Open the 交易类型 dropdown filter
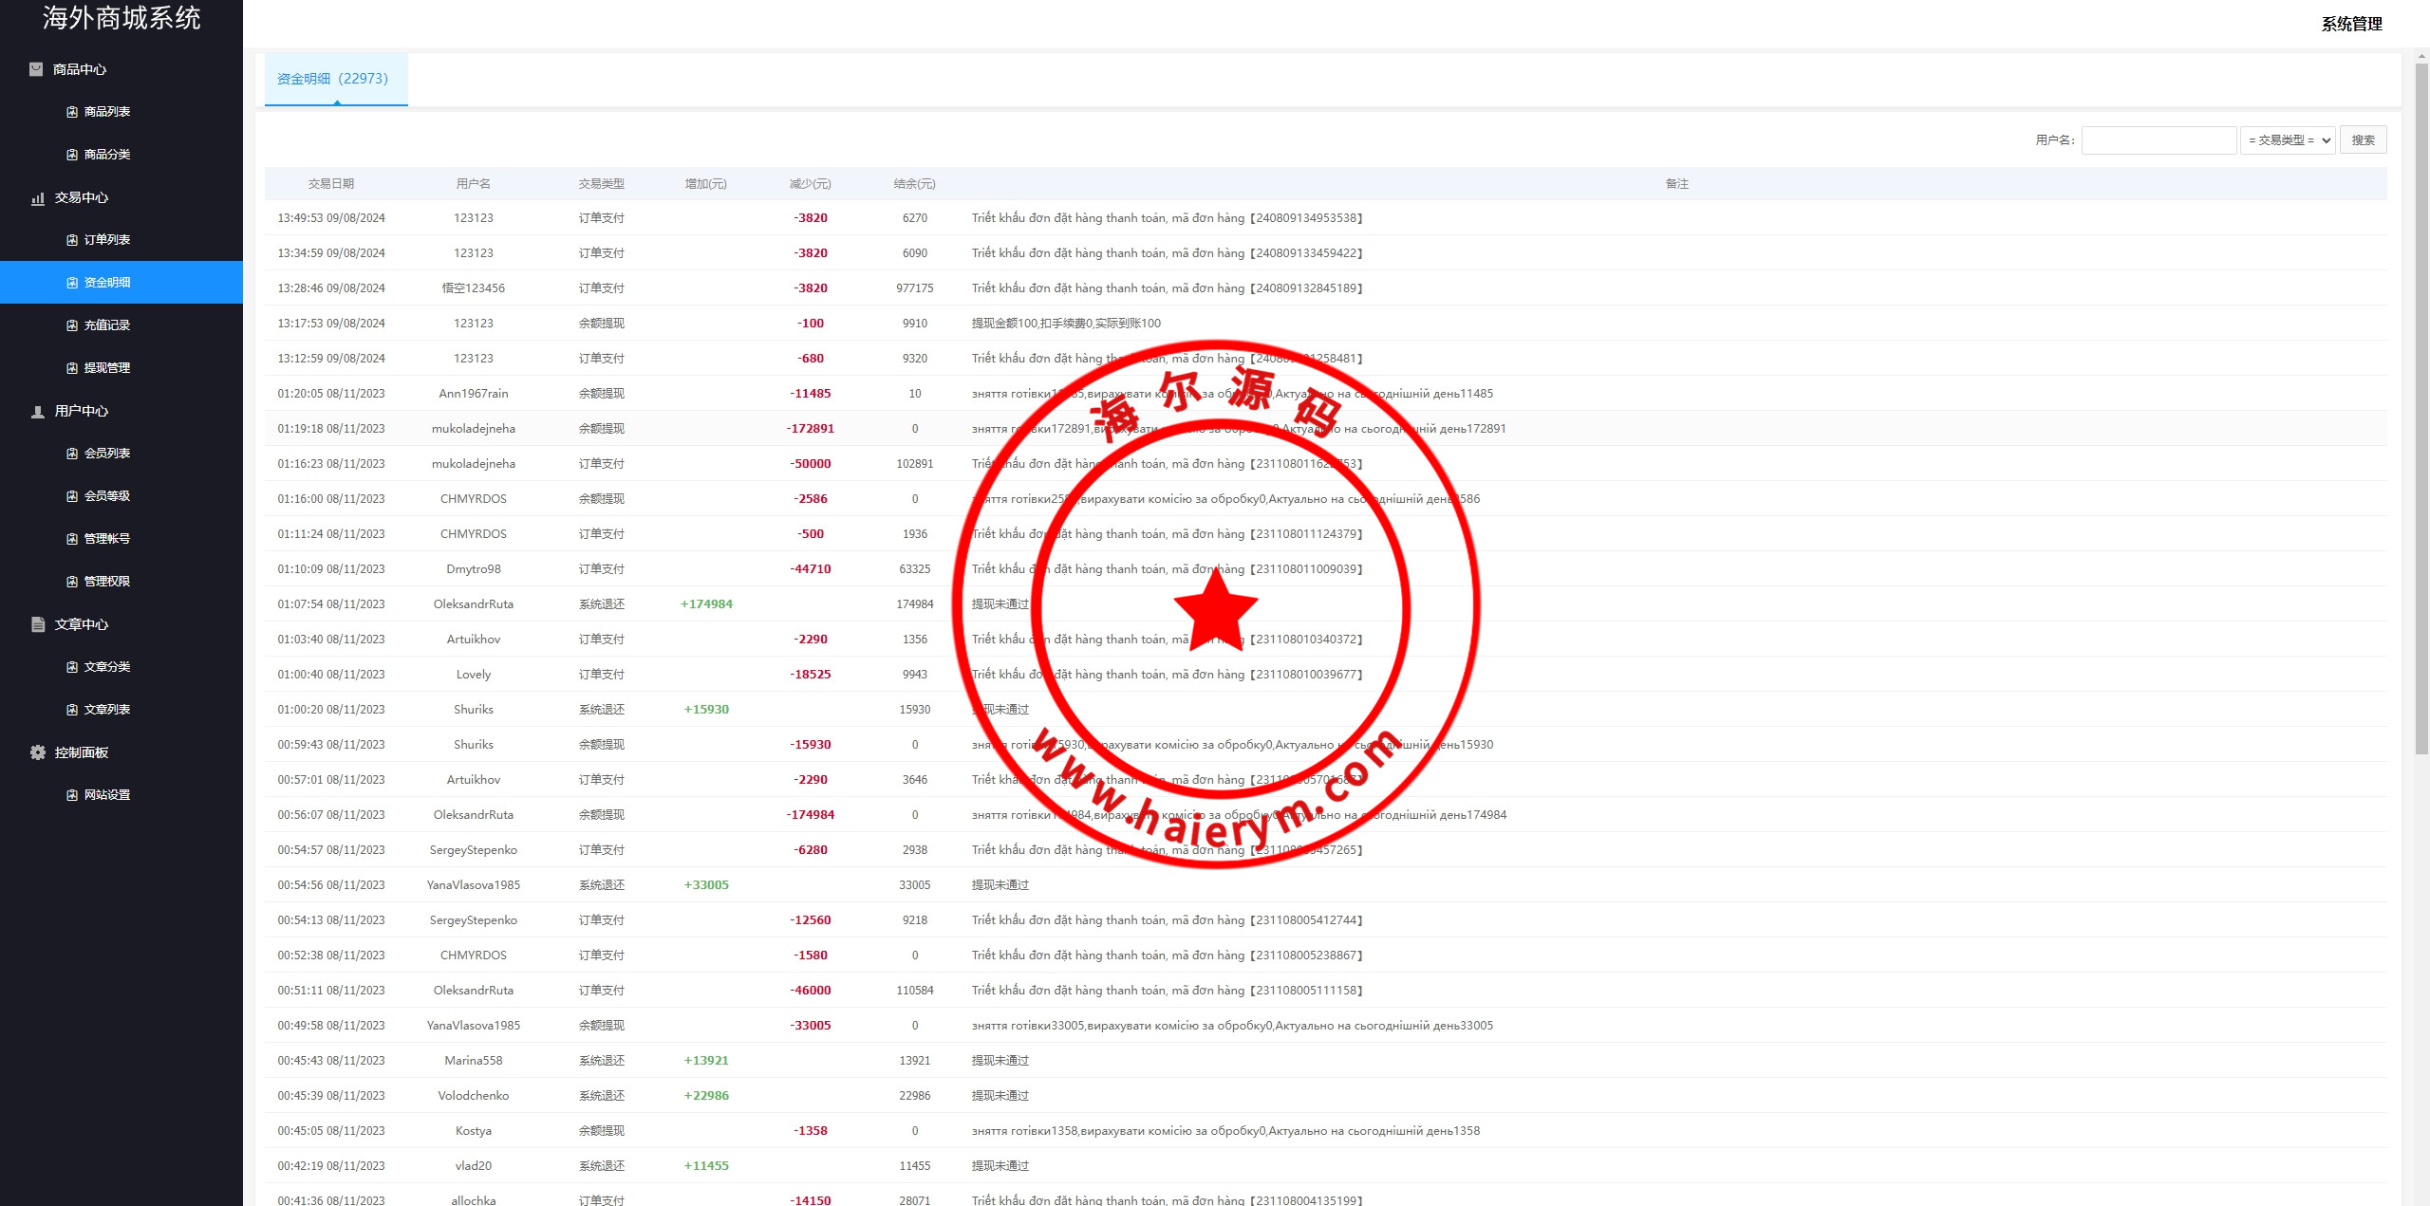 click(x=2288, y=140)
